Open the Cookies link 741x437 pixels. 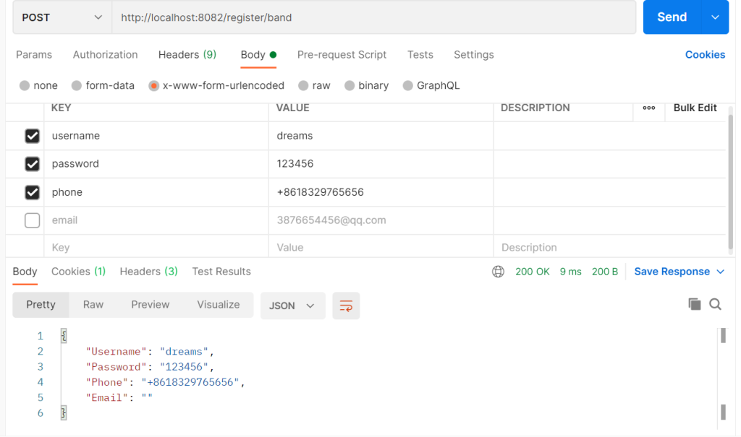point(705,55)
